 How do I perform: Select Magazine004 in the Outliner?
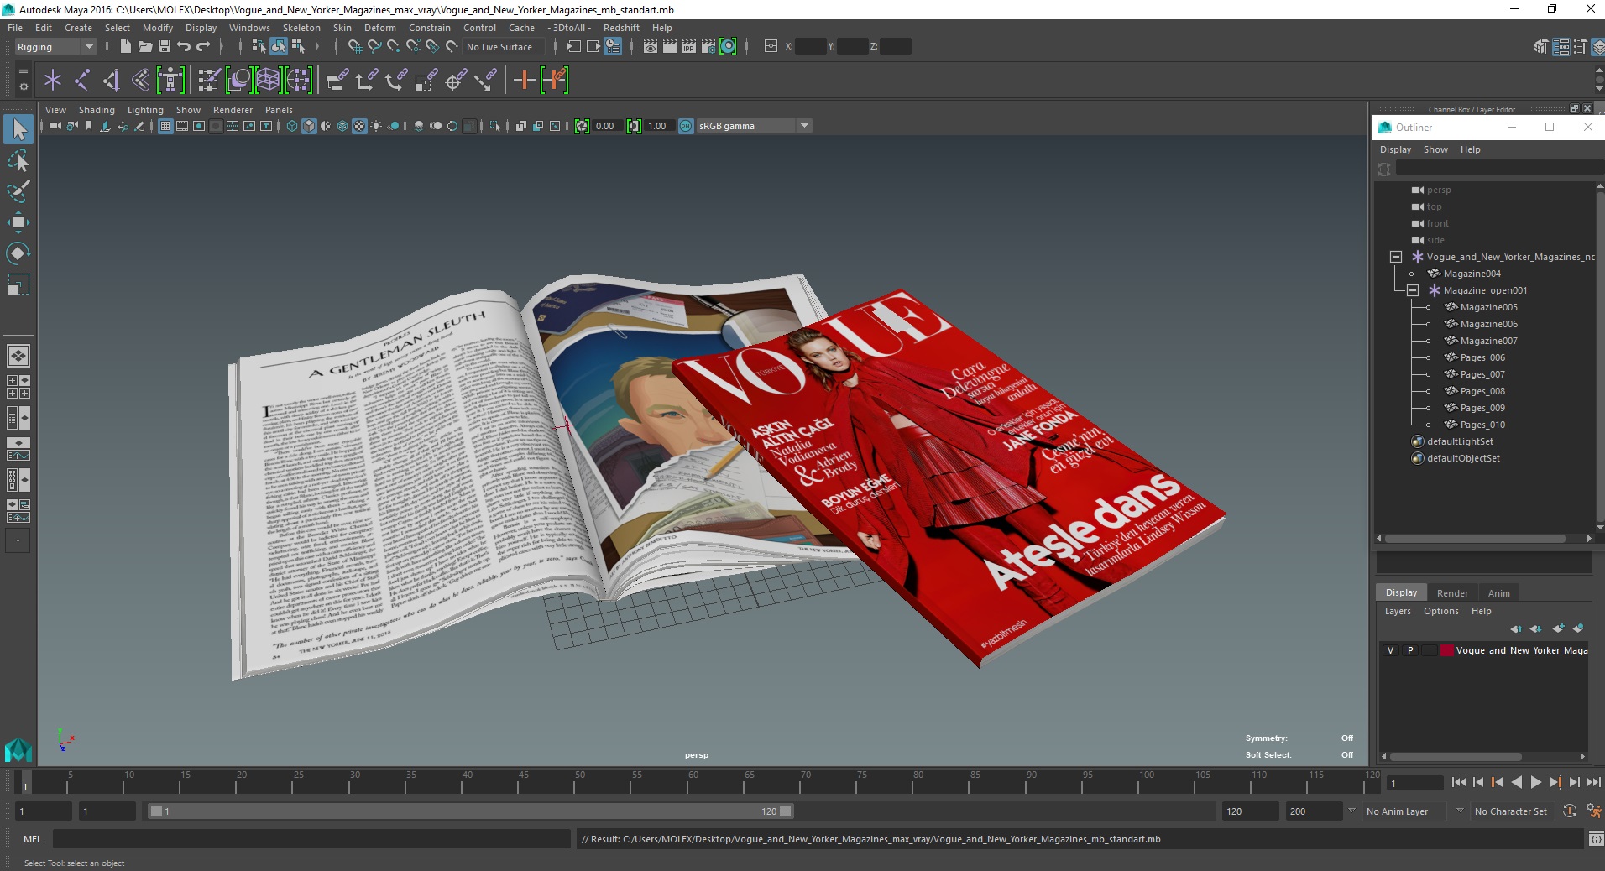click(1472, 274)
